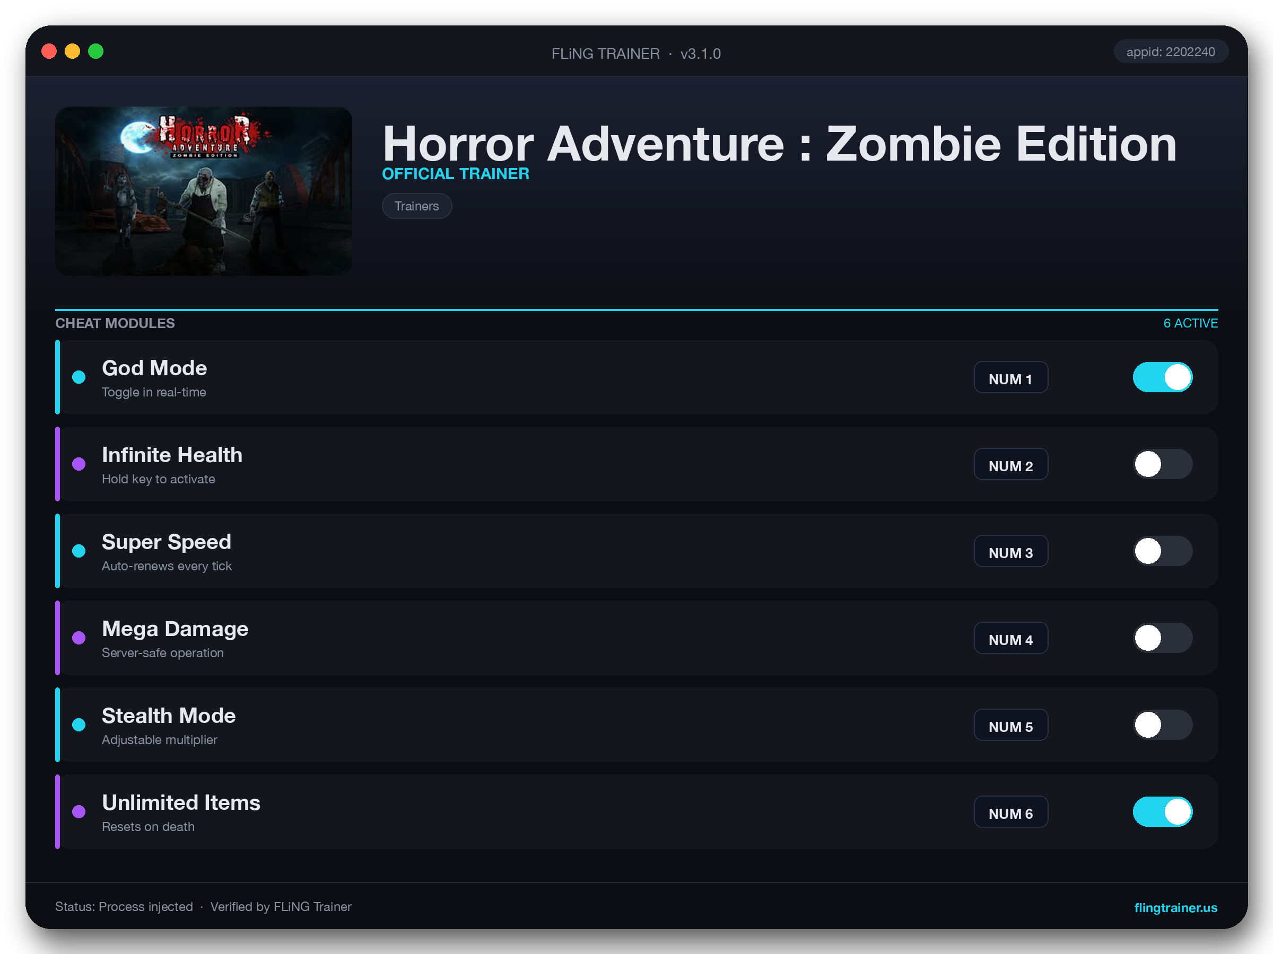Click the Unlimited Items module title

coord(181,802)
